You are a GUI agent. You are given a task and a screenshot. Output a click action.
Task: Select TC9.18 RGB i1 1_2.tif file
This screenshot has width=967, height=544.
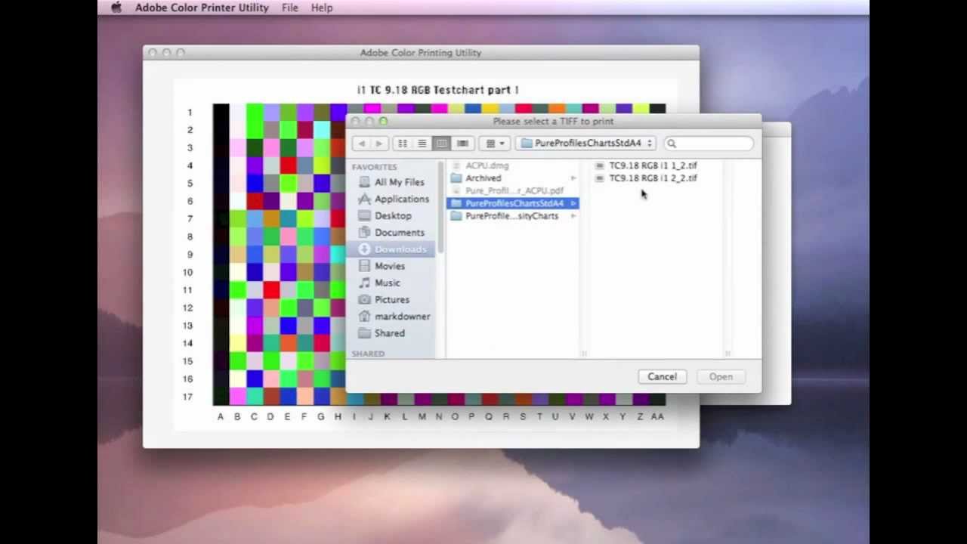click(653, 165)
